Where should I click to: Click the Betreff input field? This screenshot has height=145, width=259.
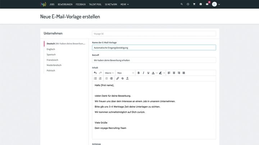coord(154,61)
